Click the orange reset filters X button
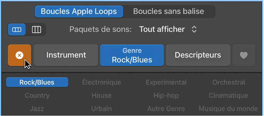 19,55
